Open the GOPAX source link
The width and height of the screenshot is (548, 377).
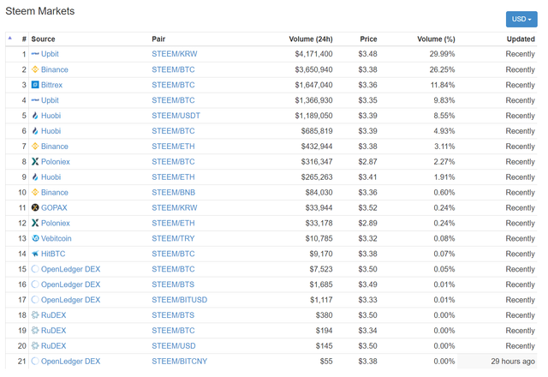click(54, 207)
